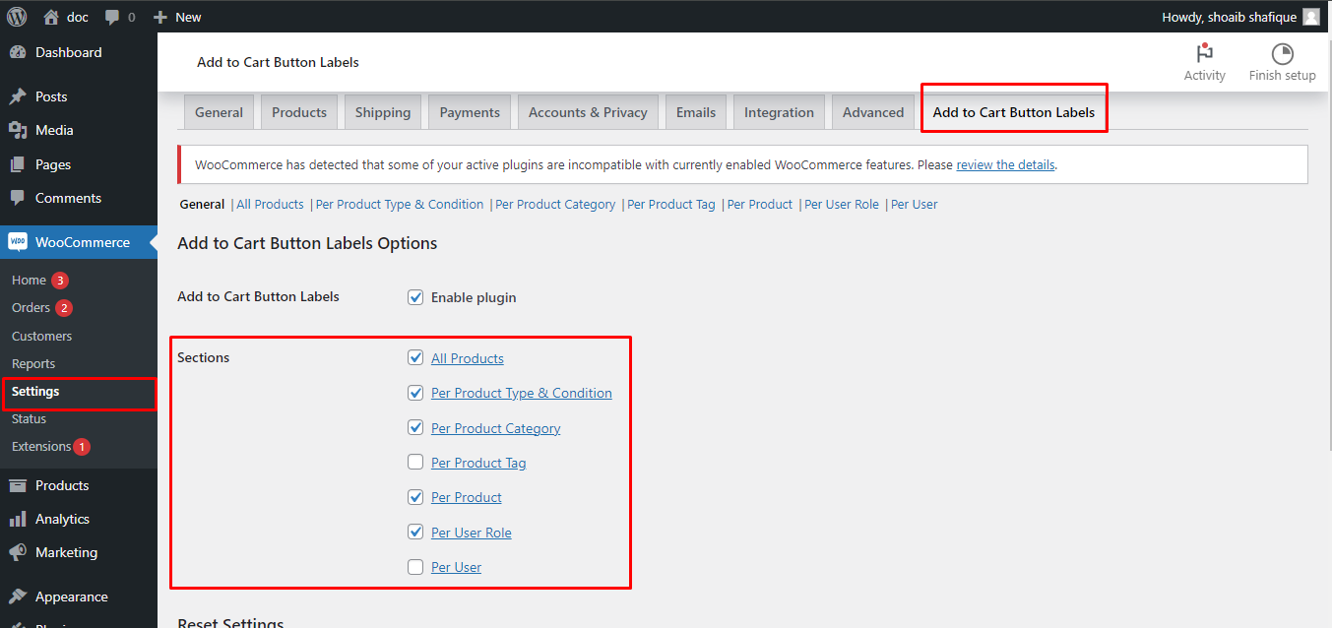The width and height of the screenshot is (1332, 628).
Task: Open the comments bubble icon in admin bar
Action: pyautogui.click(x=112, y=17)
